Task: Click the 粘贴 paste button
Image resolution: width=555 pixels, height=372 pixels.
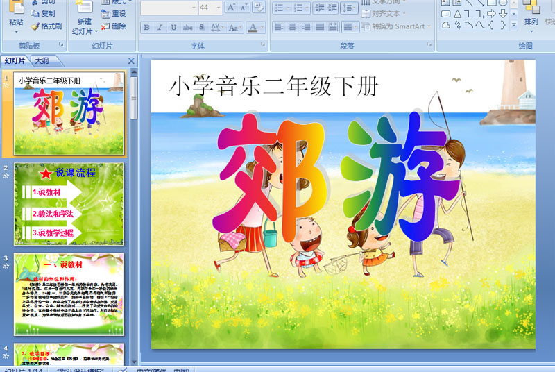Action: click(16, 14)
